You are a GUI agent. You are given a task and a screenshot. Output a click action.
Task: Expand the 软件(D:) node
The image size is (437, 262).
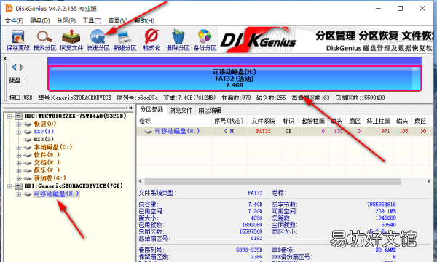coord(19,155)
